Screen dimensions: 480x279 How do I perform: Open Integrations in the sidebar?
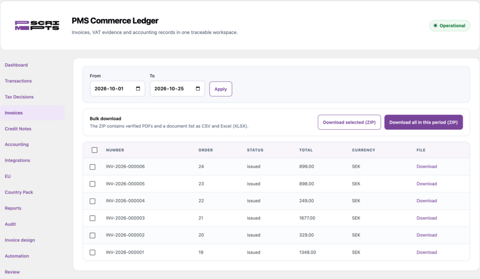[17, 161]
